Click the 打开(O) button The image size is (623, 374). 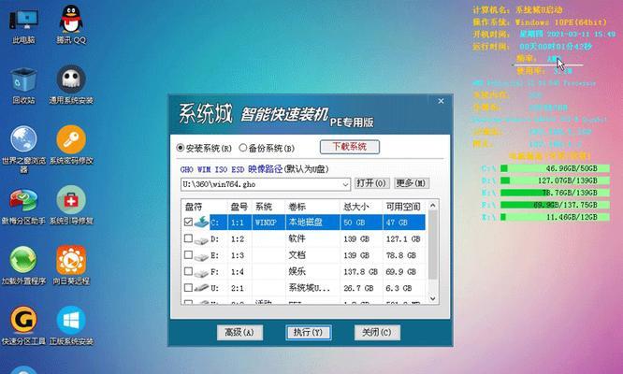tap(371, 183)
